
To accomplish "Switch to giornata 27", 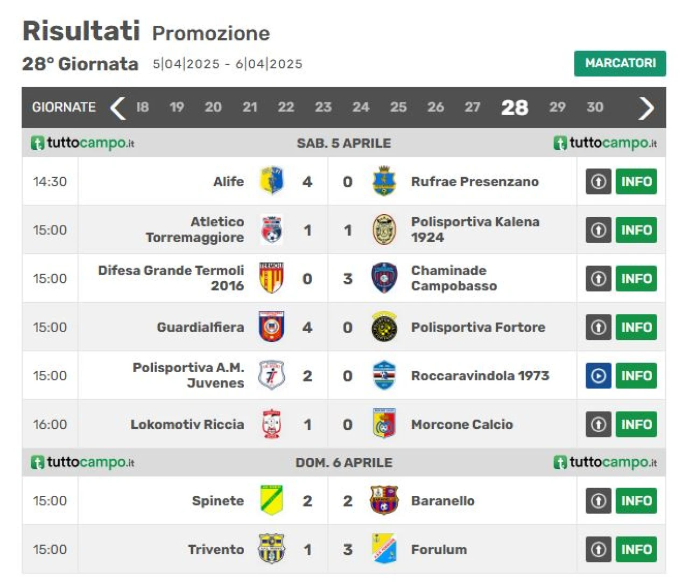I will 473,107.
